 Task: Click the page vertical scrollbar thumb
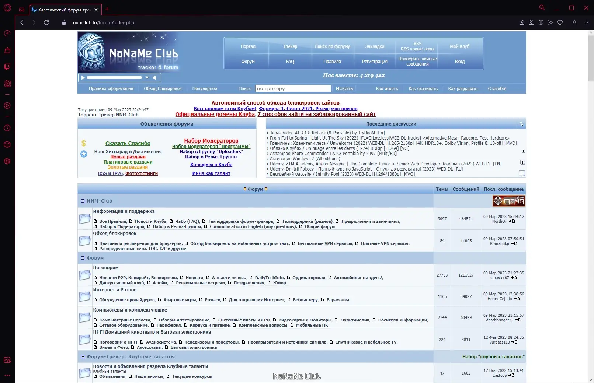(591, 58)
